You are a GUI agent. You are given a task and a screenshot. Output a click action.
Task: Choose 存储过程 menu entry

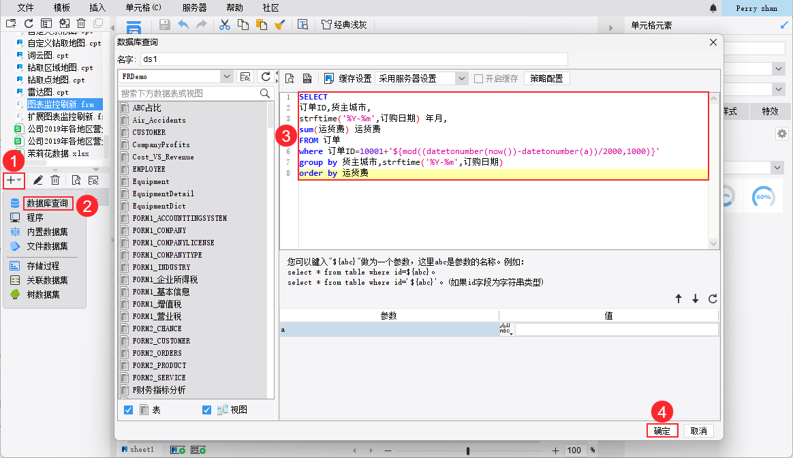[x=43, y=266]
